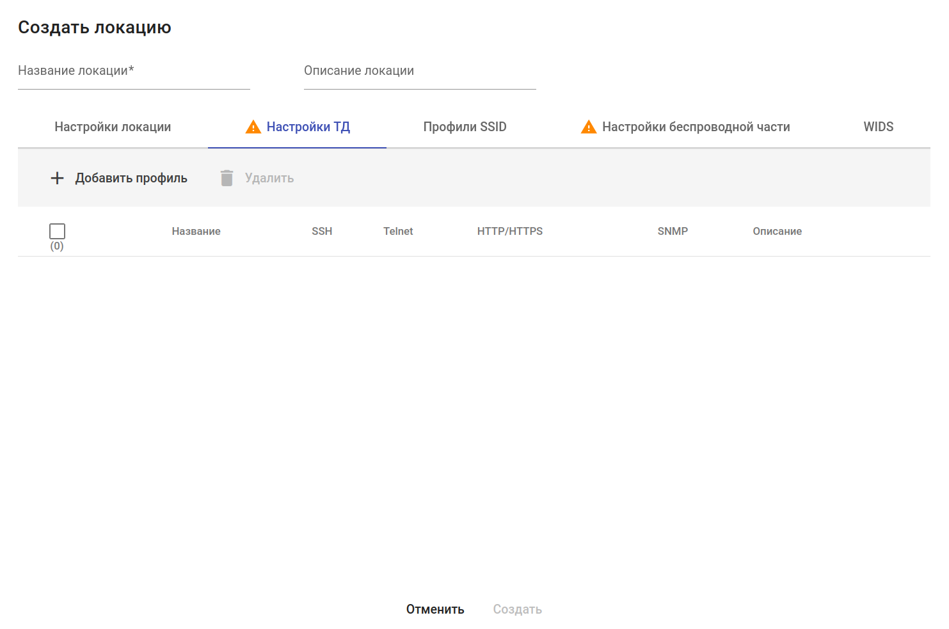Toggle the select-all profiles checkbox
This screenshot has height=629, width=949.
57,231
